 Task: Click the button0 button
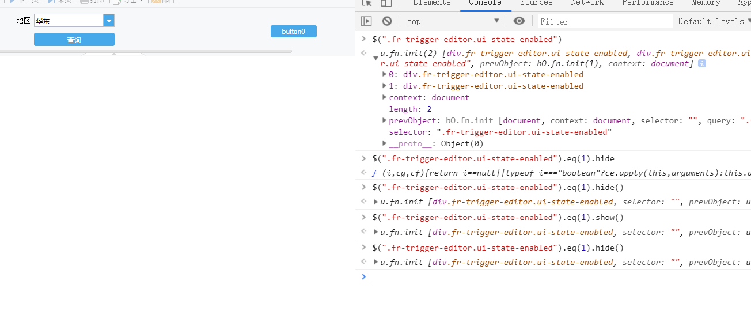point(294,32)
